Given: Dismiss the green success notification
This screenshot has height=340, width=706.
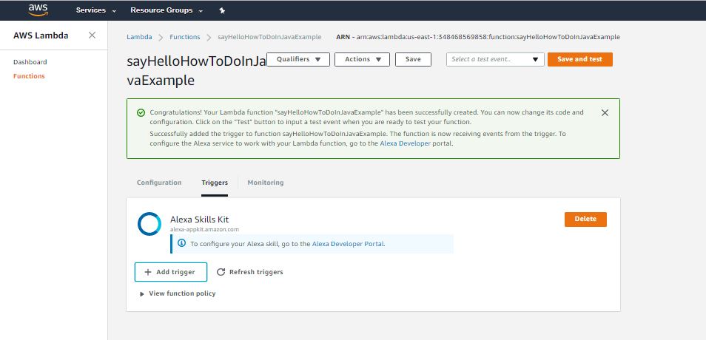Looking at the screenshot, I should point(605,113).
